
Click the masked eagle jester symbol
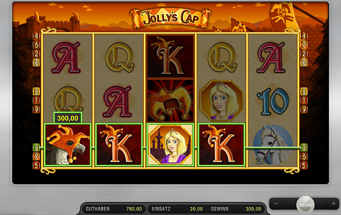68,145
